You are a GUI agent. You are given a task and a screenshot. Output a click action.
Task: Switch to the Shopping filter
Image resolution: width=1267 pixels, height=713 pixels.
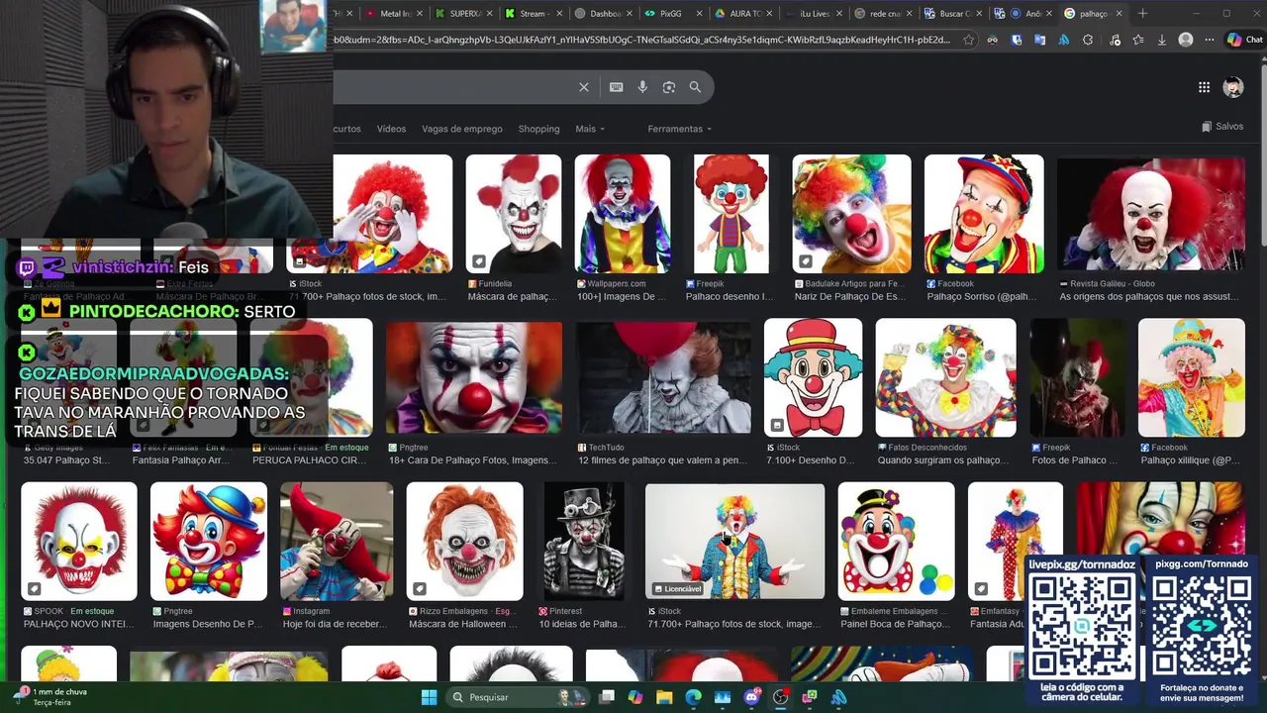(538, 129)
